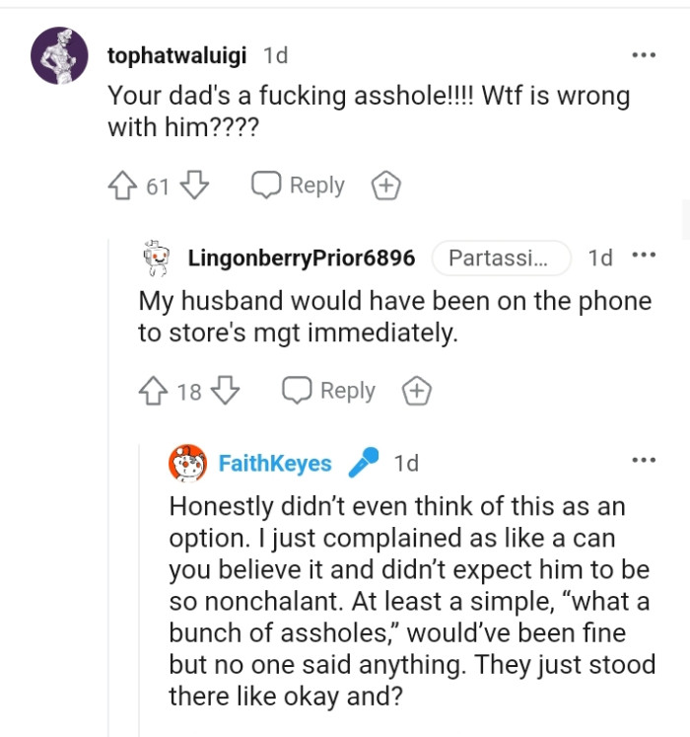Image resolution: width=690 pixels, height=737 pixels.
Task: Open options menu for tophatwaluigi's comment
Action: pyautogui.click(x=644, y=55)
